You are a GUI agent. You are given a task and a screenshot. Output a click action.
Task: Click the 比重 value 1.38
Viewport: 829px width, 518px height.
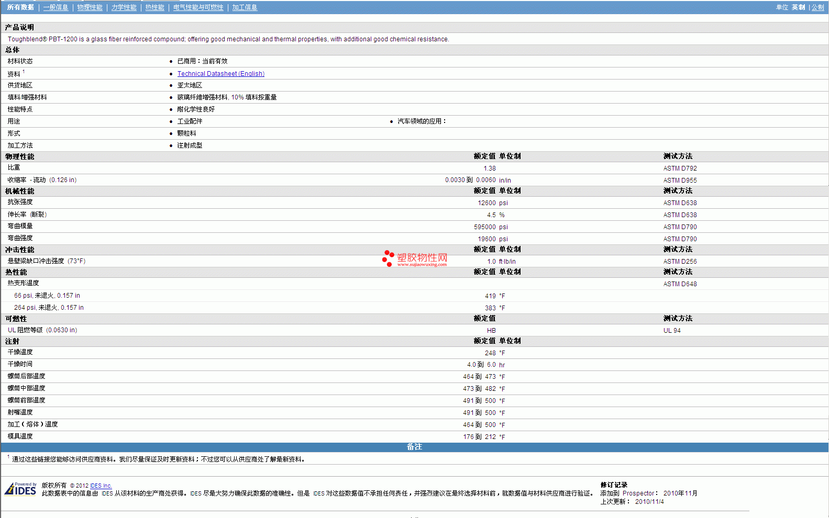click(490, 168)
